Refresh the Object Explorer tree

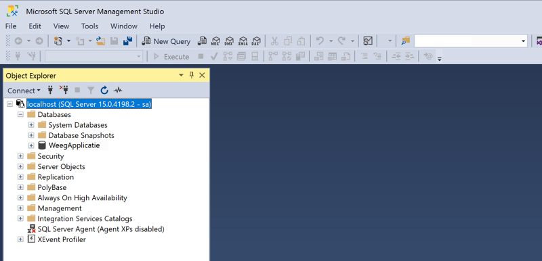pyautogui.click(x=104, y=91)
